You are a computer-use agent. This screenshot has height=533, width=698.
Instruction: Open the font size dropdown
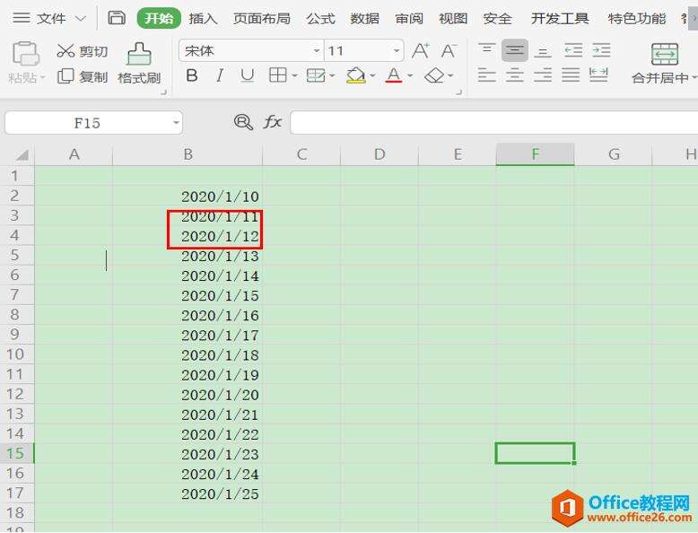click(397, 51)
